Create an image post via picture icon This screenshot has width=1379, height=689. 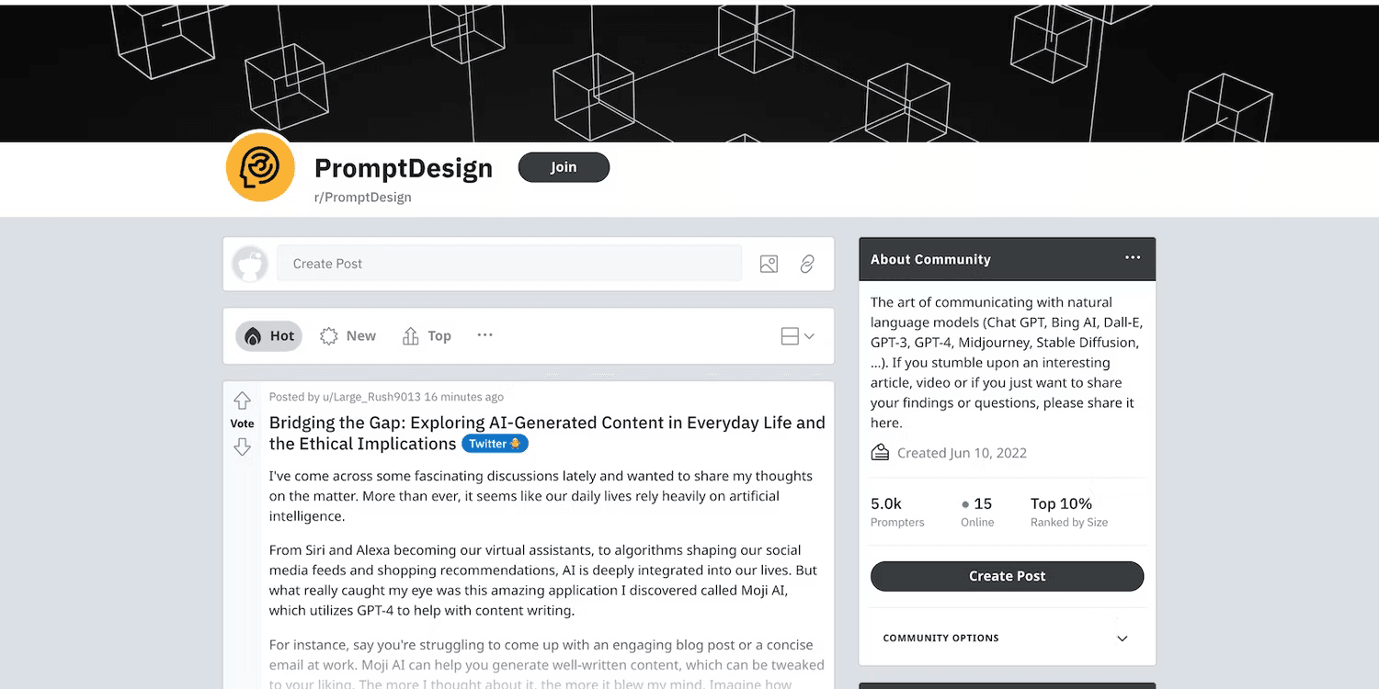click(769, 264)
